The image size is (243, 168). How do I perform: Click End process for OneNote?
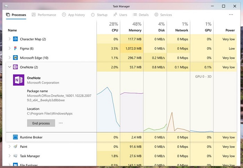[x=41, y=123]
